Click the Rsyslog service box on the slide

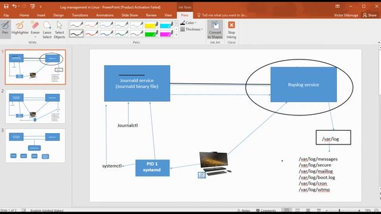point(304,84)
